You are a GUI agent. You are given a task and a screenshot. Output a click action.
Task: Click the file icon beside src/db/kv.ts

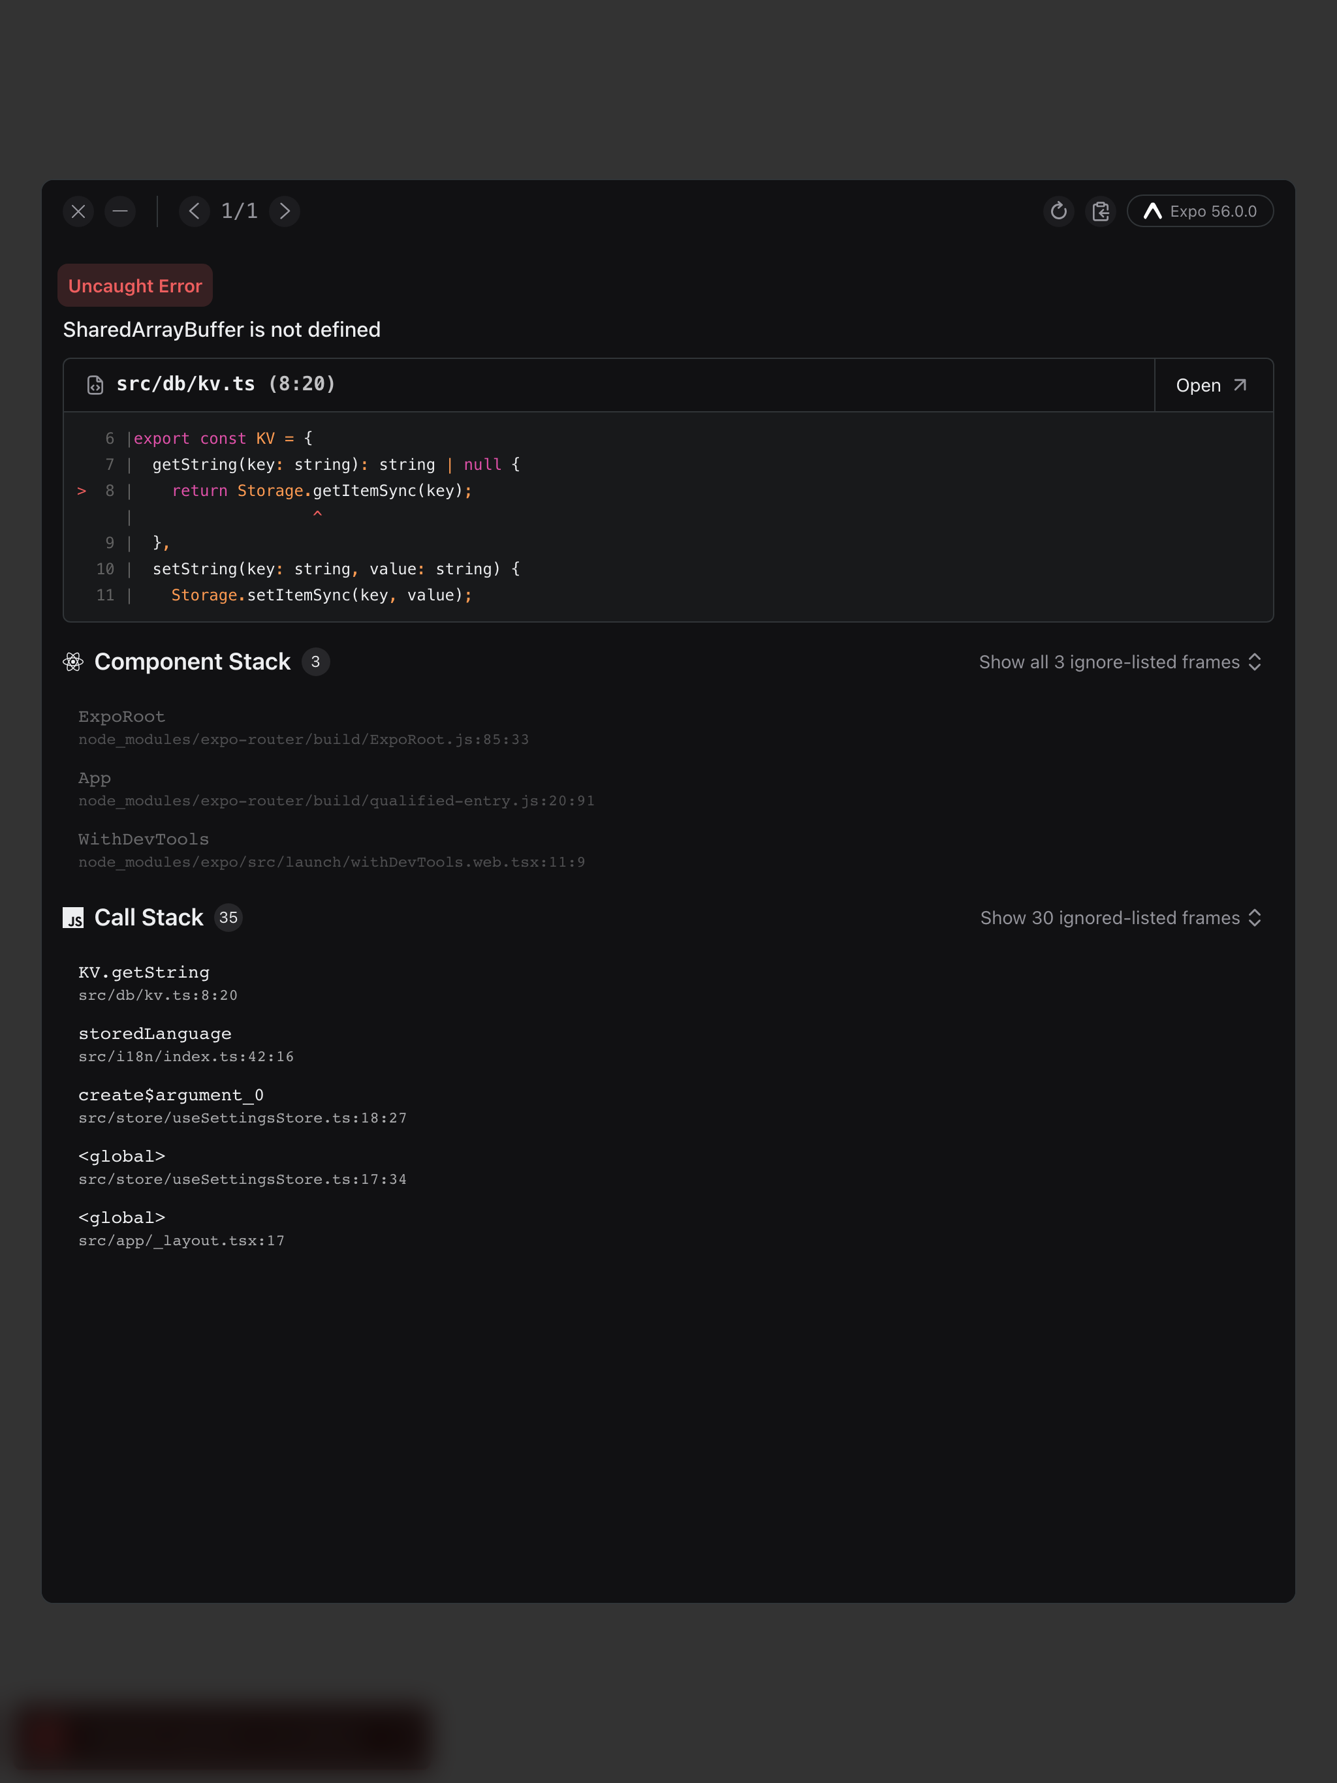[95, 385]
